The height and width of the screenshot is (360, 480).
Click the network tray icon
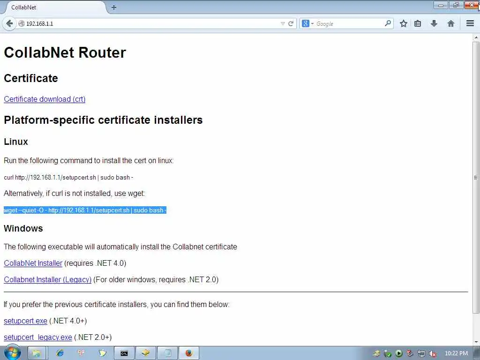tap(421, 353)
